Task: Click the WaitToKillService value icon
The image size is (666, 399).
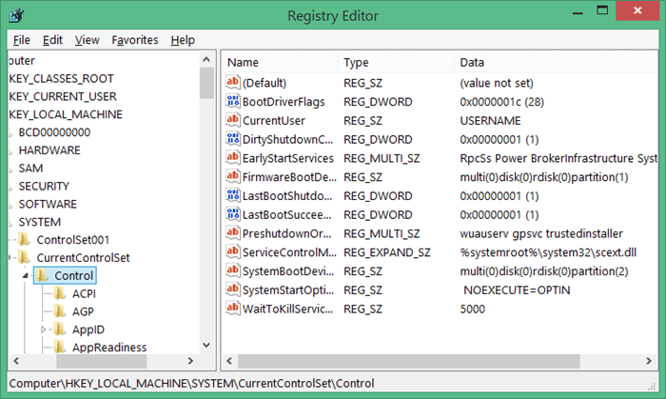Action: click(233, 309)
